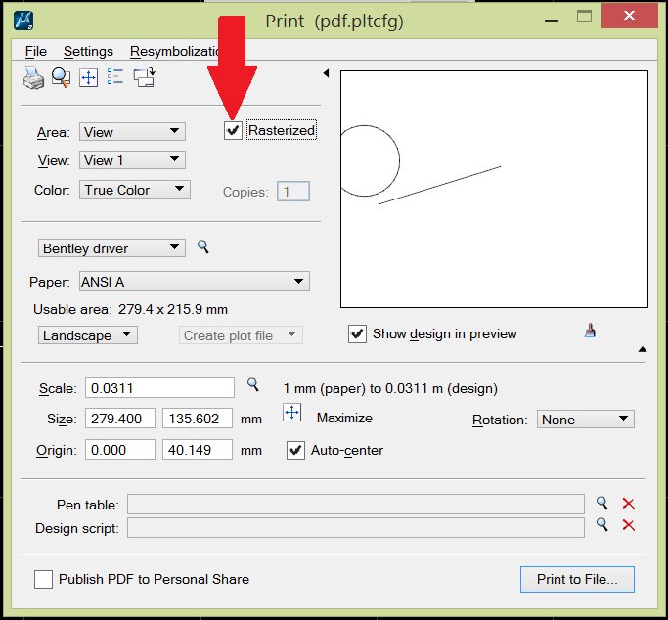This screenshot has height=620, width=668.
Task: Click the Maximize print size toolbar icon
Action: tap(89, 78)
